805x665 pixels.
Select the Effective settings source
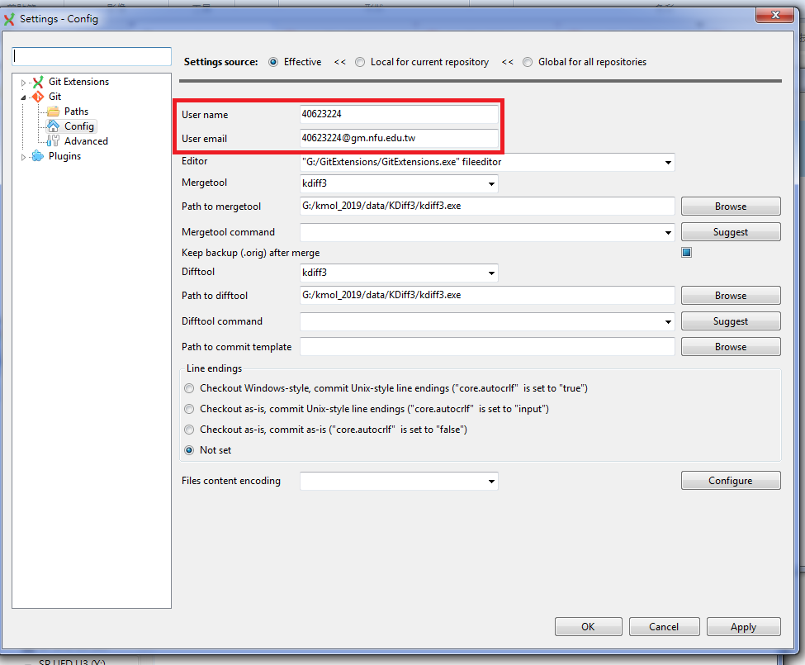click(x=273, y=62)
